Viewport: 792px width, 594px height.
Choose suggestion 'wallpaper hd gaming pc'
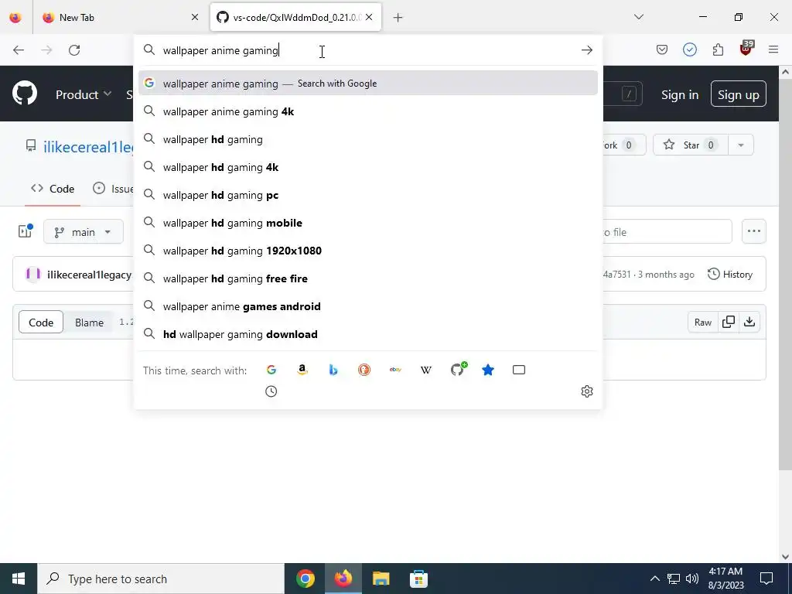pos(367,195)
